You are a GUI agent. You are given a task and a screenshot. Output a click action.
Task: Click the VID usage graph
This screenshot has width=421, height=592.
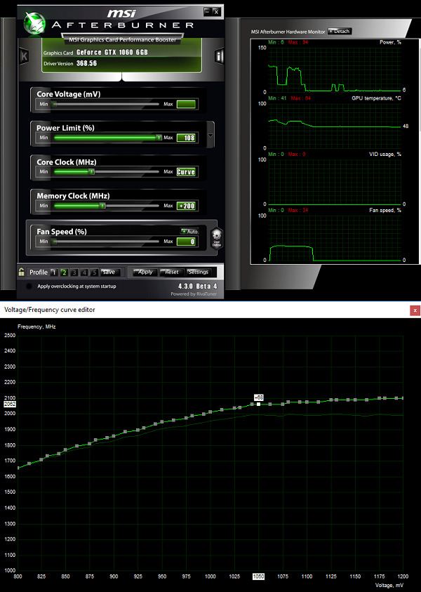tap(335, 182)
